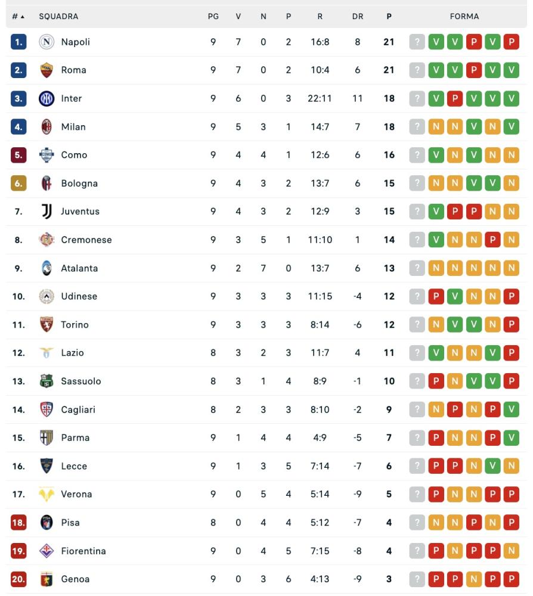The height and width of the screenshot is (596, 533).
Task: Click Genoa's last red P form badge
Action: [511, 579]
